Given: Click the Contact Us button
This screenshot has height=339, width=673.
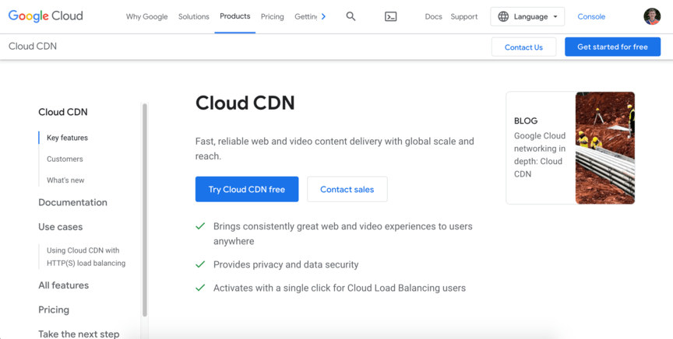Looking at the screenshot, I should pos(523,47).
